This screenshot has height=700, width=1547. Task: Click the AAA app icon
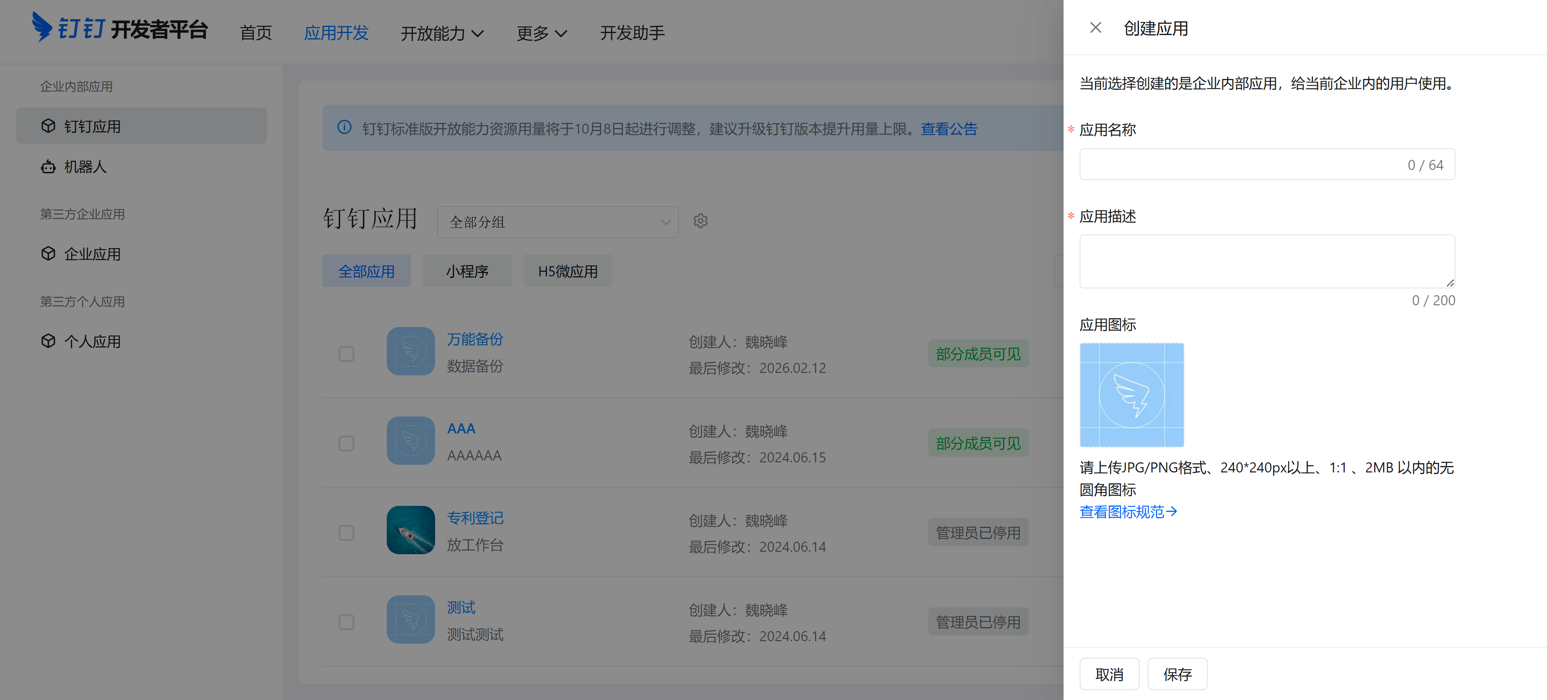click(x=411, y=441)
